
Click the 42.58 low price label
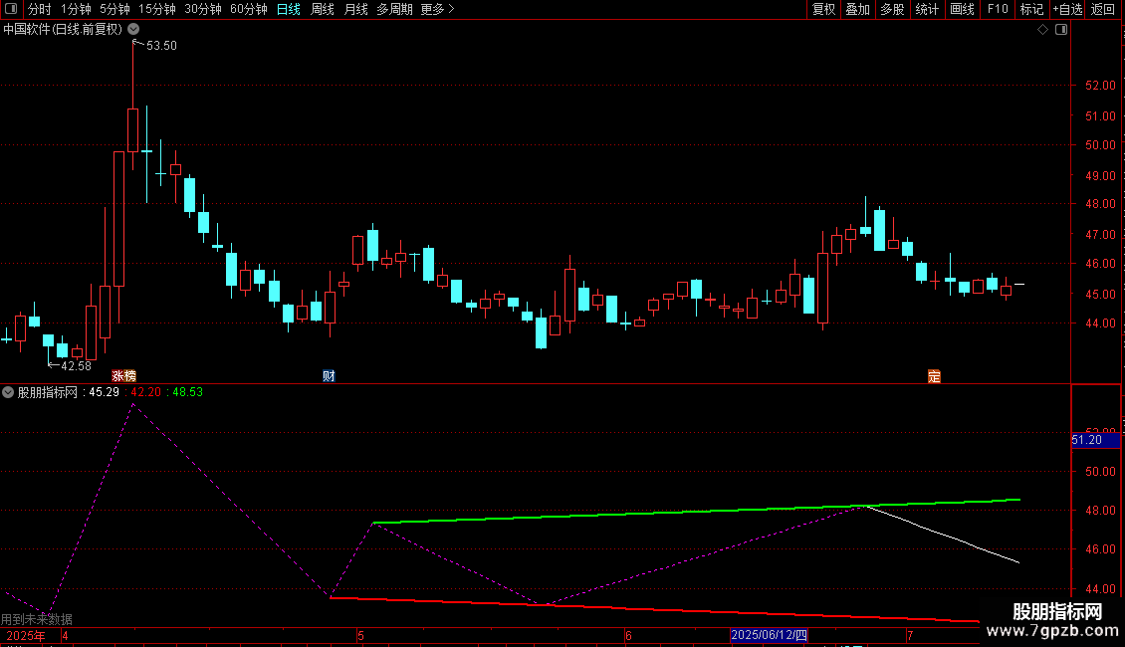[76, 366]
